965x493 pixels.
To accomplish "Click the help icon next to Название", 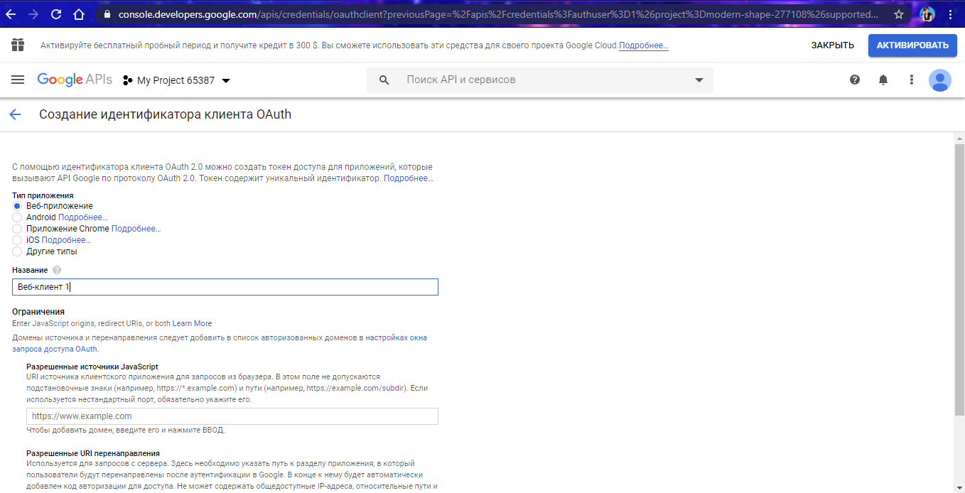I will pyautogui.click(x=57, y=270).
